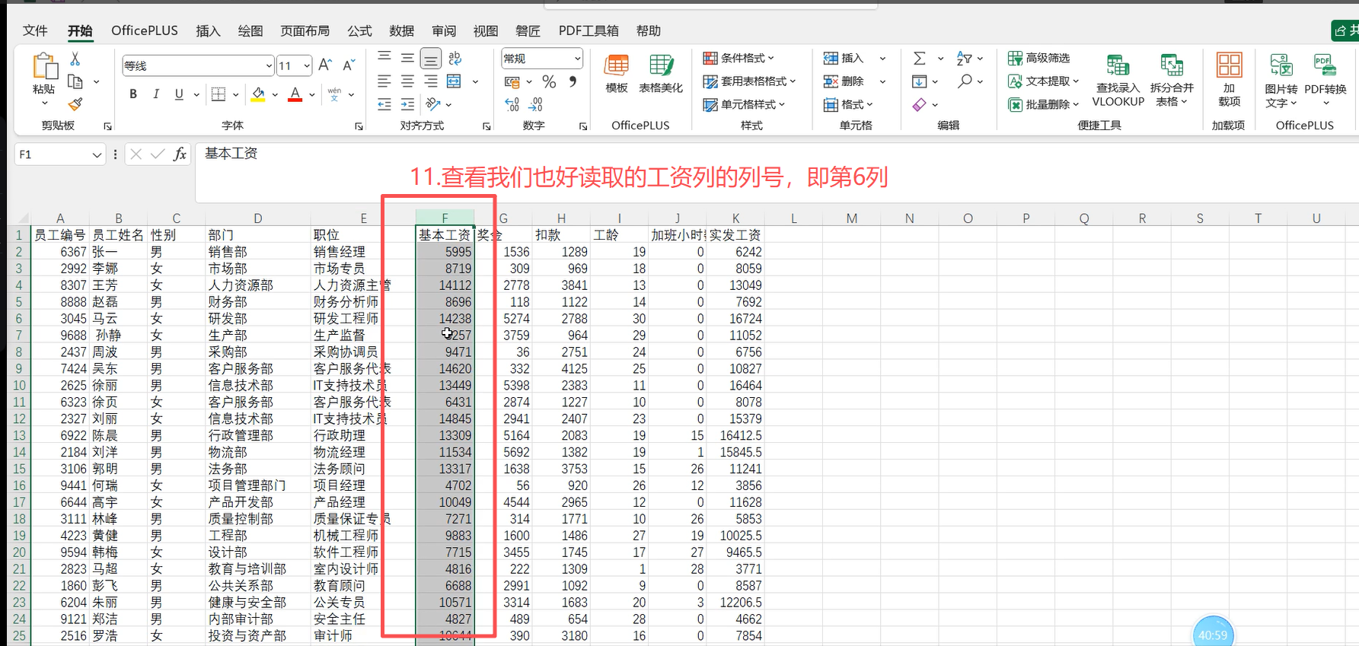The image size is (1359, 646).
Task: Click the PDF转换 button
Action: click(x=1326, y=79)
